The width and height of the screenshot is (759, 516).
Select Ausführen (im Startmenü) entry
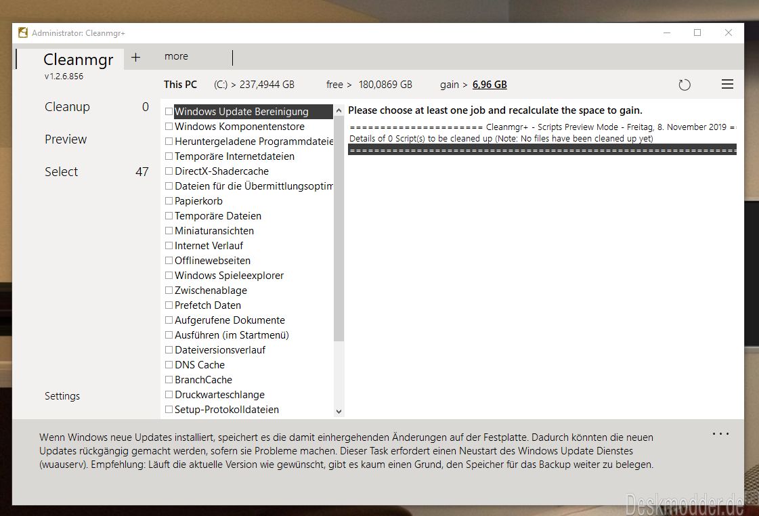pos(232,335)
